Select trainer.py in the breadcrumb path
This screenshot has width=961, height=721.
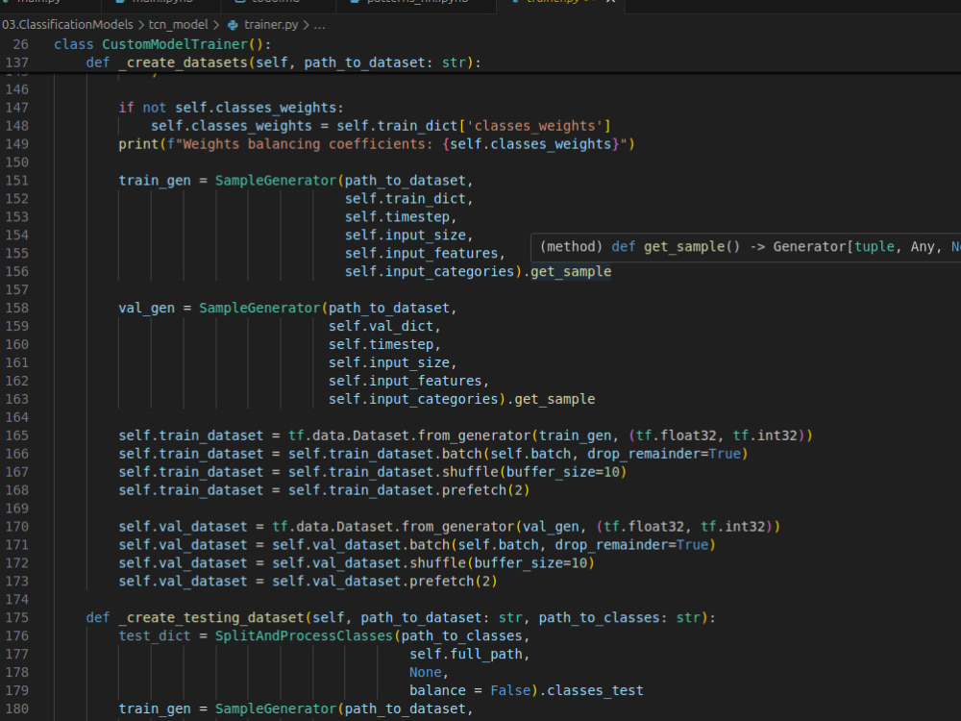[271, 25]
